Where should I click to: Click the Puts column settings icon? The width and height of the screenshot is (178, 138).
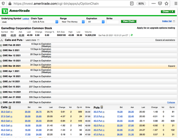(x=102, y=107)
